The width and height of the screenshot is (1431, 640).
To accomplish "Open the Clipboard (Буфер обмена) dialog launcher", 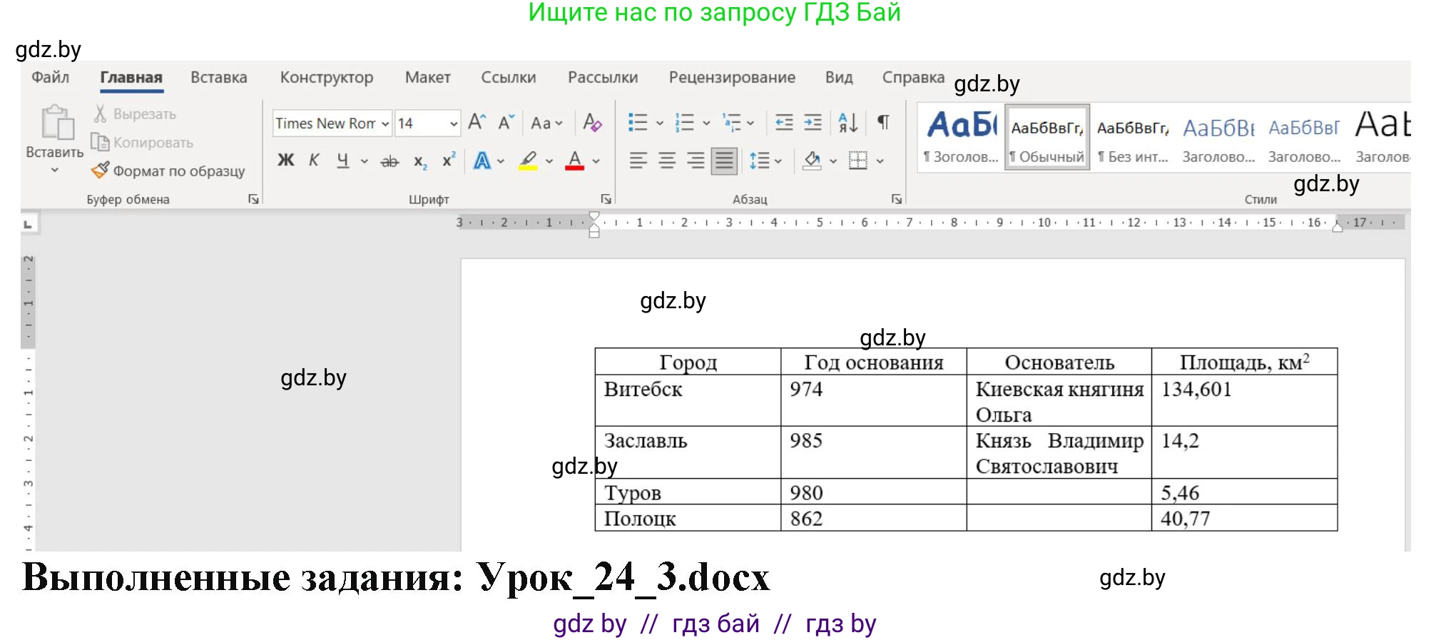I will pos(253,199).
